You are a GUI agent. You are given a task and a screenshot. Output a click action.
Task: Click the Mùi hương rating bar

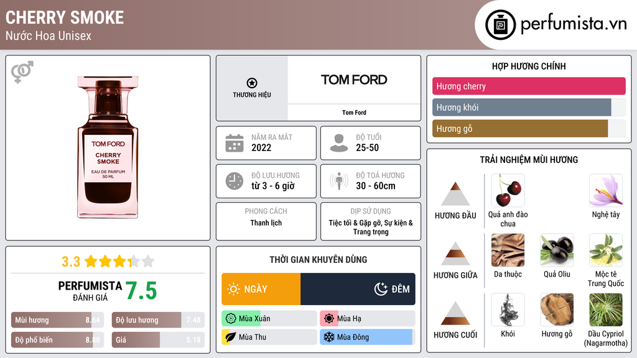click(57, 320)
